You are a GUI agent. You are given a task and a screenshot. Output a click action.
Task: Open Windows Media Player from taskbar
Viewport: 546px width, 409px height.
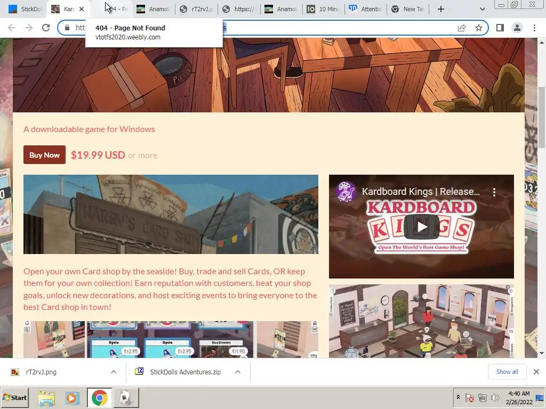pos(72,398)
